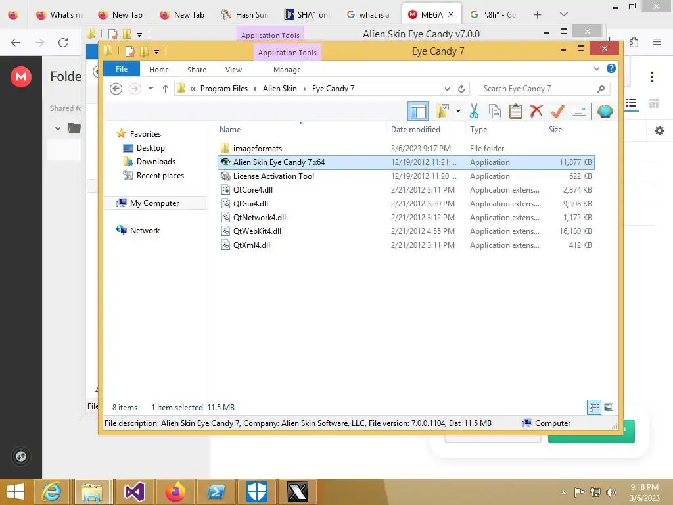673x505 pixels.
Task: Sort by the Date modified column header
Action: coord(415,130)
